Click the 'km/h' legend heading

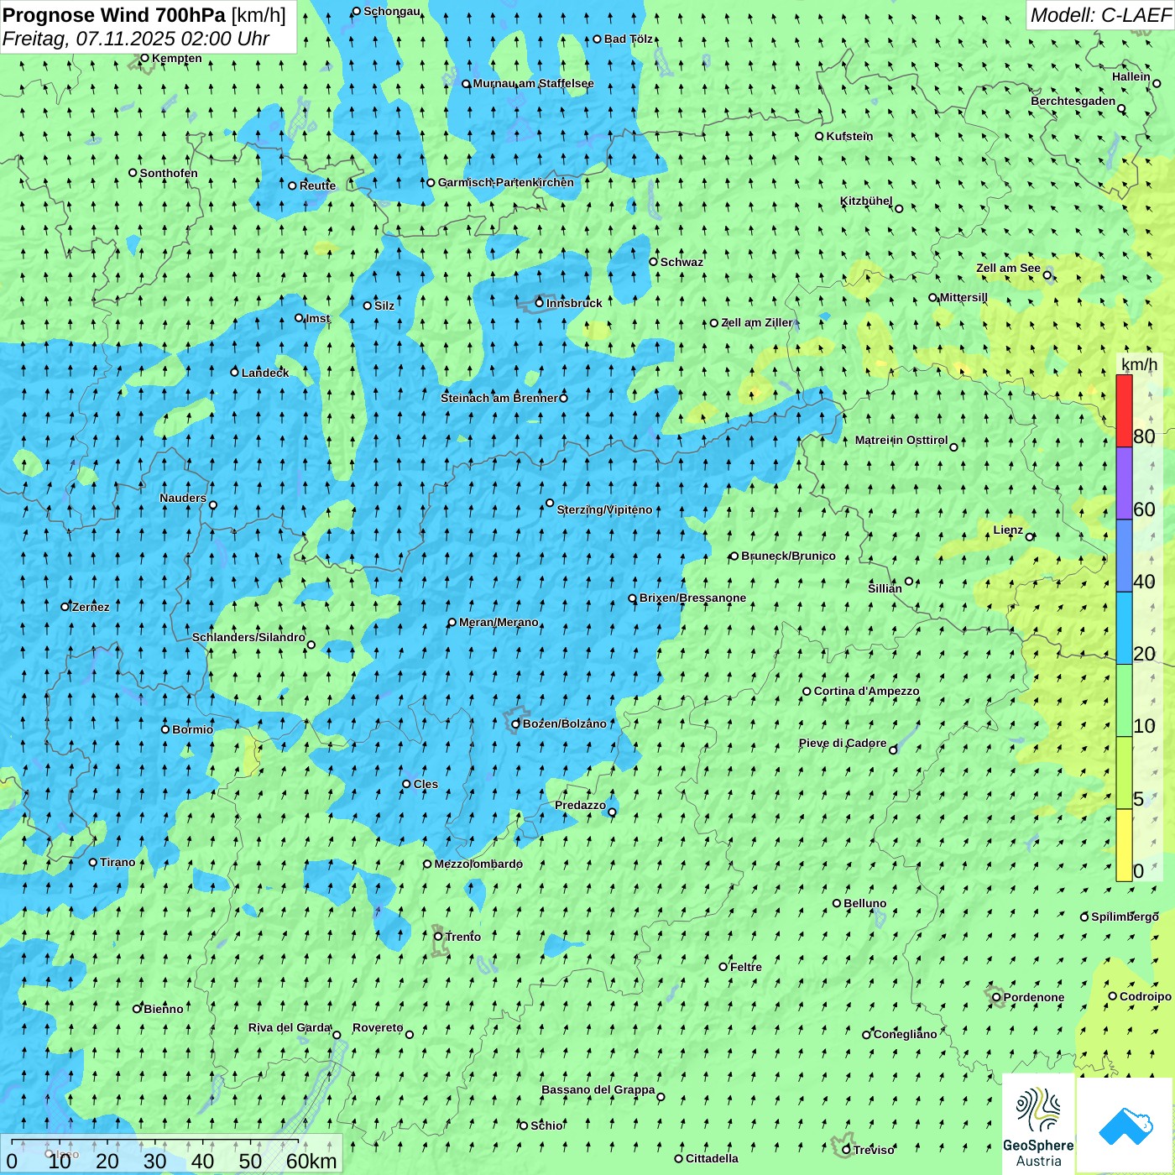pyautogui.click(x=1140, y=364)
